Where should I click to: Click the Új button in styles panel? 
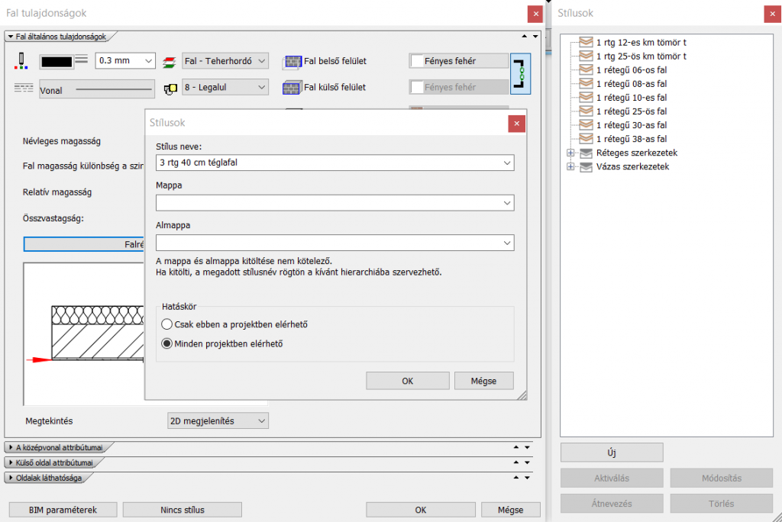point(611,452)
